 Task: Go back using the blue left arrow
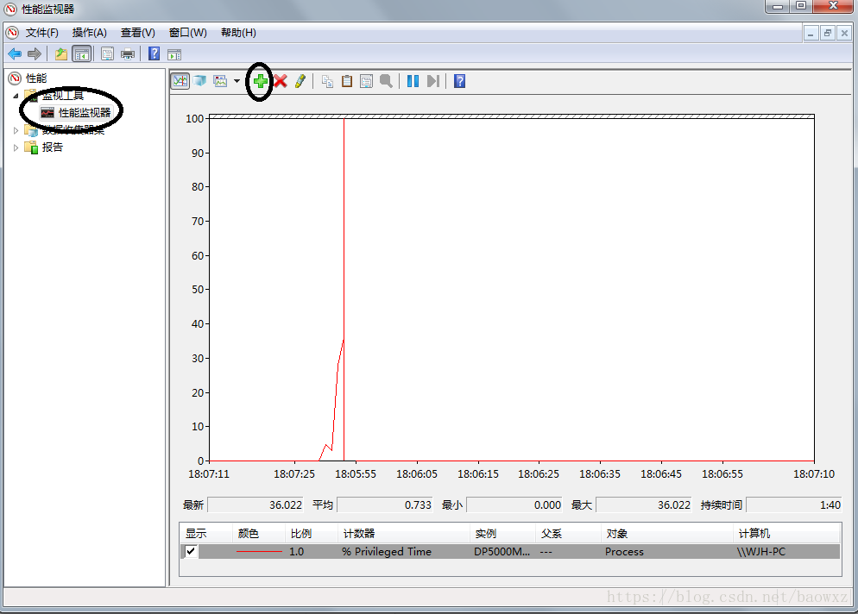click(x=15, y=53)
